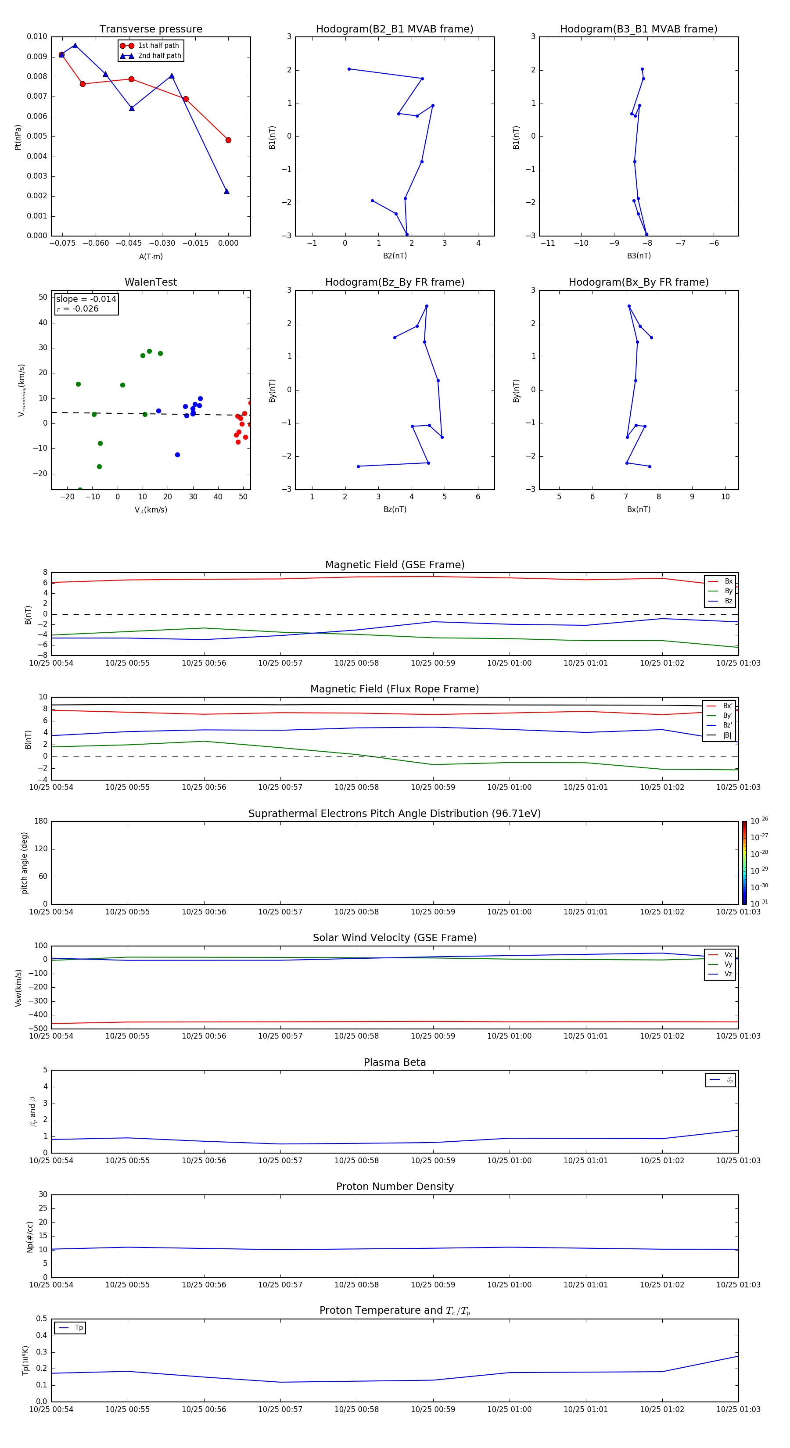This screenshot has width=790, height=1448.
Task: Select the By' entry in Flux Rope legend
Action: pyautogui.click(x=720, y=716)
